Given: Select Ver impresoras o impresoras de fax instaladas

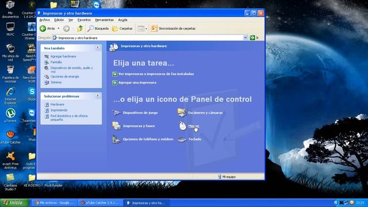Looking at the screenshot, I should point(156,74).
